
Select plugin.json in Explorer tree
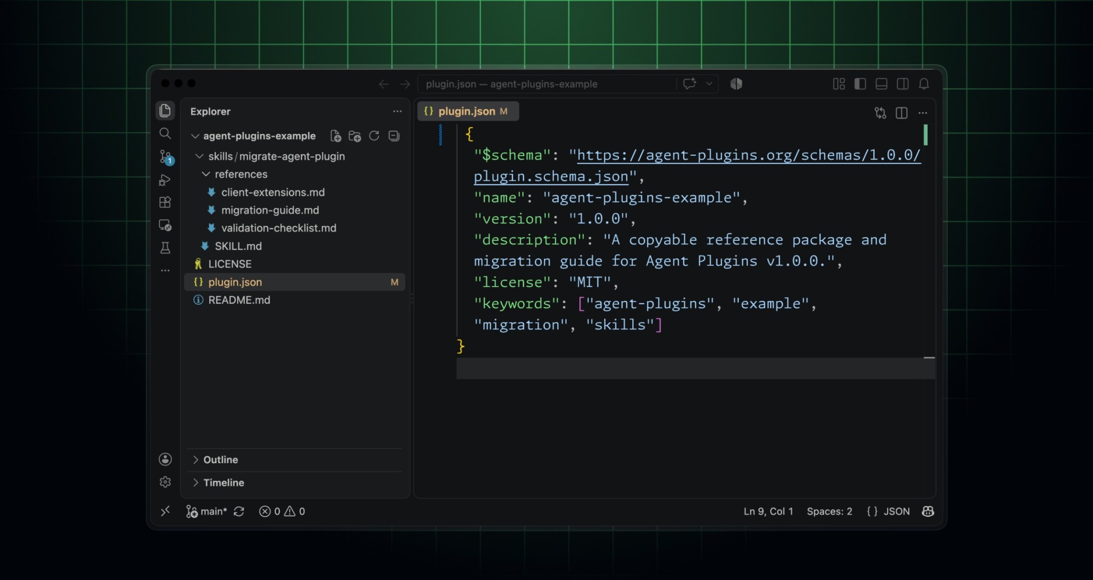click(294, 282)
